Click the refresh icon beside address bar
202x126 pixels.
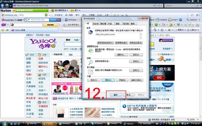[157, 5]
